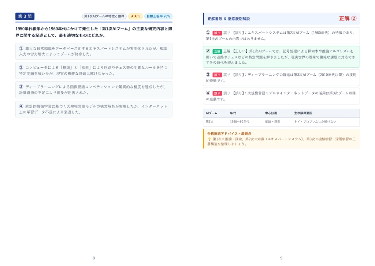Viewport: 375px width, 266px height.
Task: Click the 年代 table column header
Action: pyautogui.click(x=233, y=113)
